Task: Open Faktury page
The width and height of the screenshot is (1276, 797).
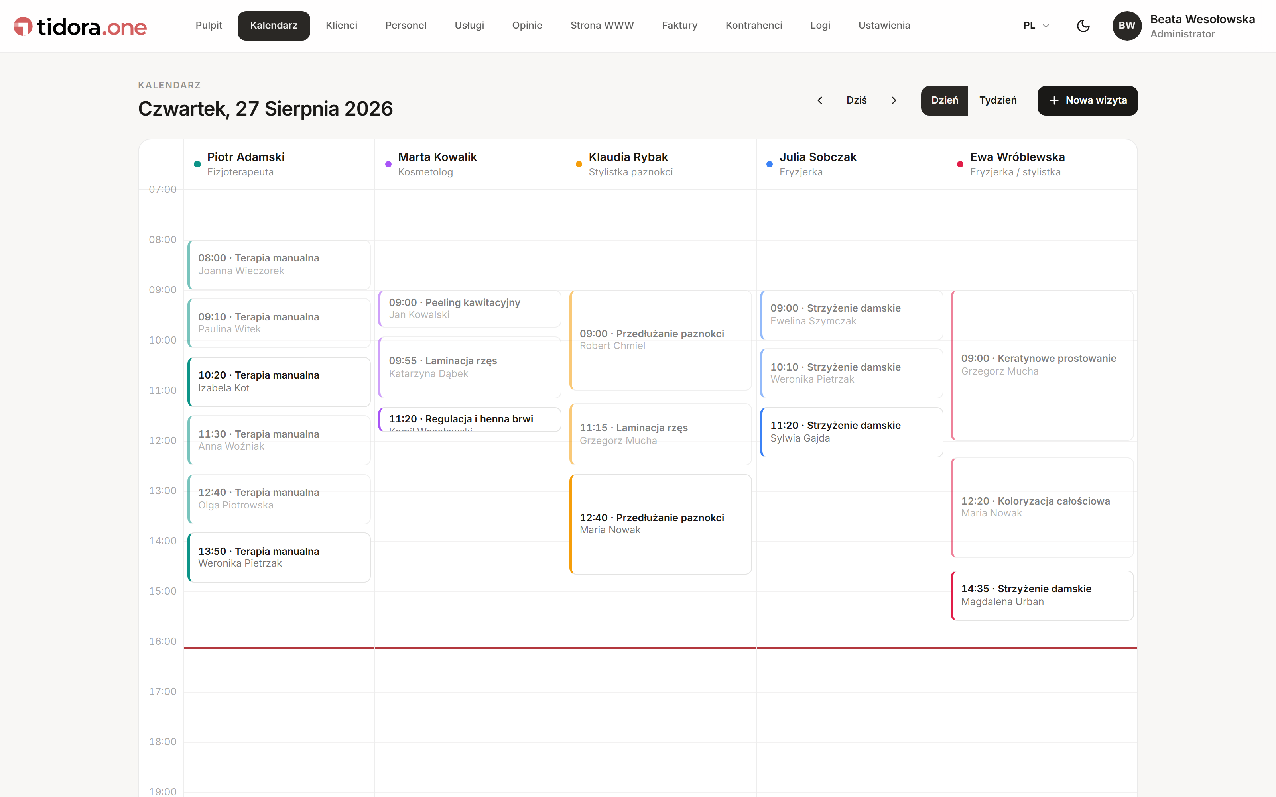Action: [x=679, y=26]
